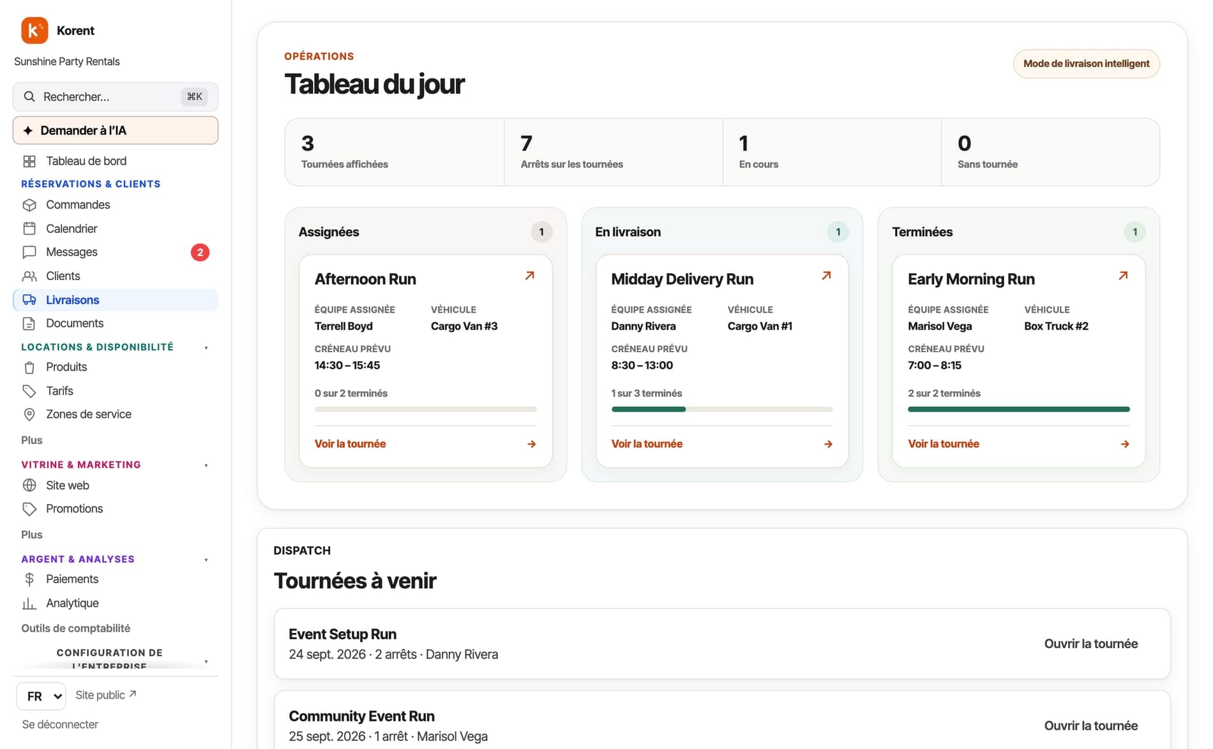
Task: Navigate to Clients
Action: pyautogui.click(x=116, y=276)
